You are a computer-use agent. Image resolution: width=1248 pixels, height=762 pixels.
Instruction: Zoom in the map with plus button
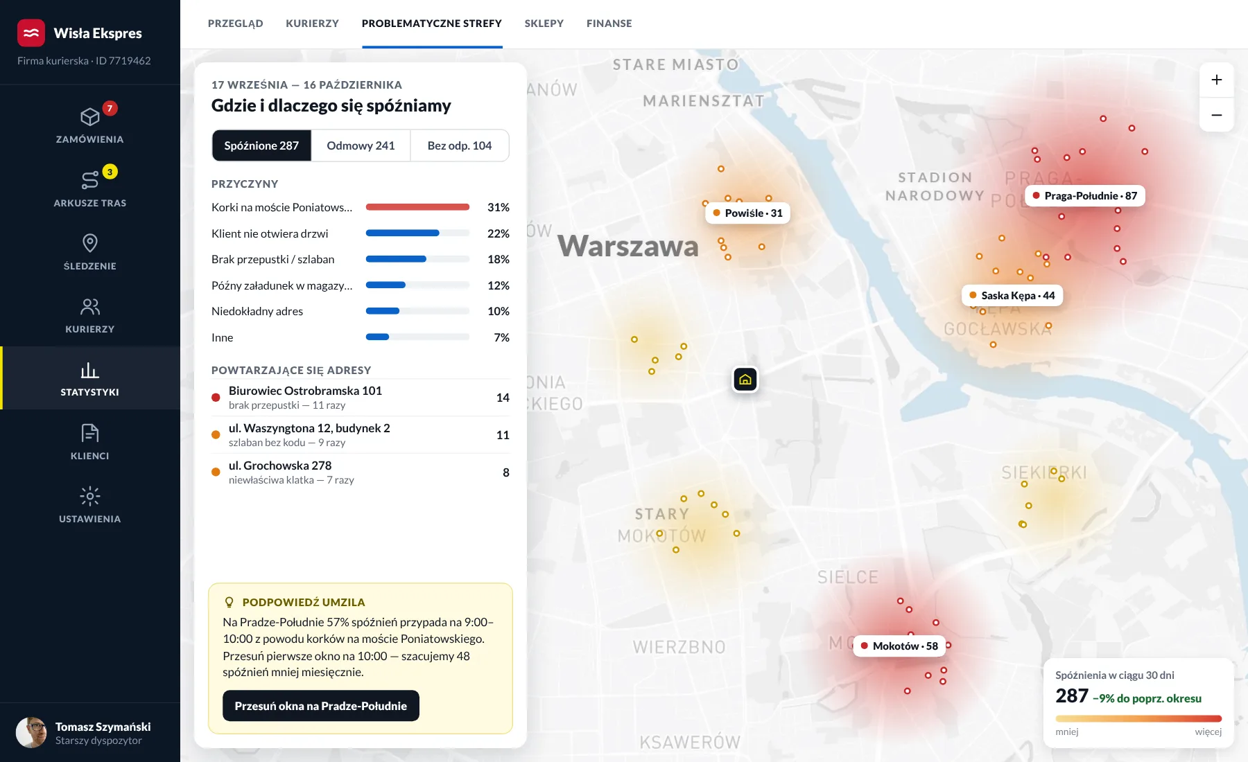pyautogui.click(x=1217, y=80)
